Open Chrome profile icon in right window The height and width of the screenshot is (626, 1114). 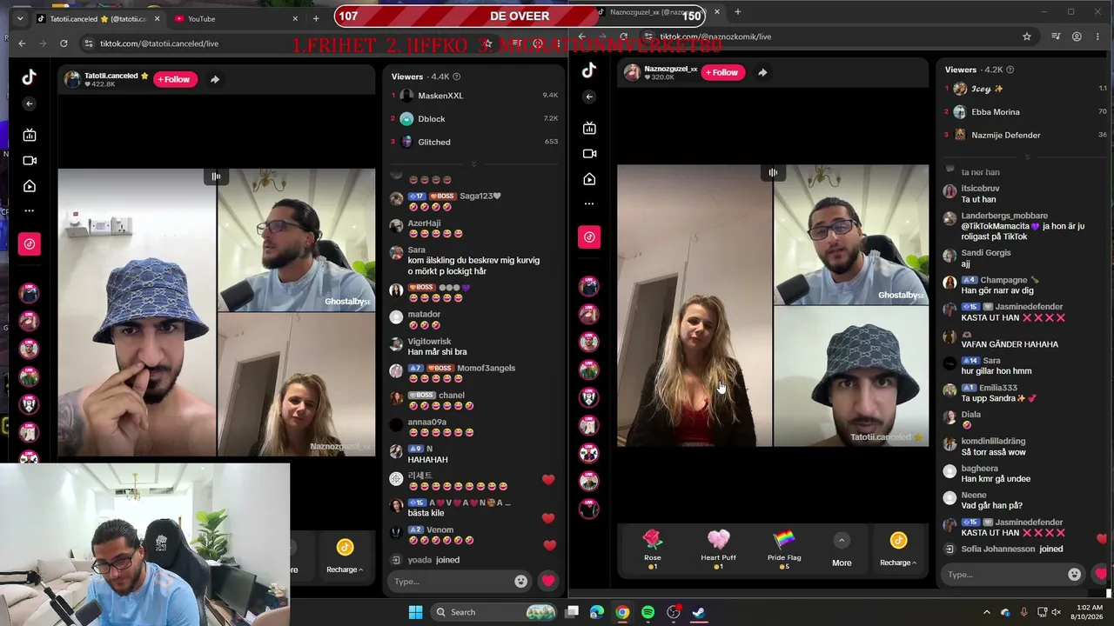[1077, 37]
